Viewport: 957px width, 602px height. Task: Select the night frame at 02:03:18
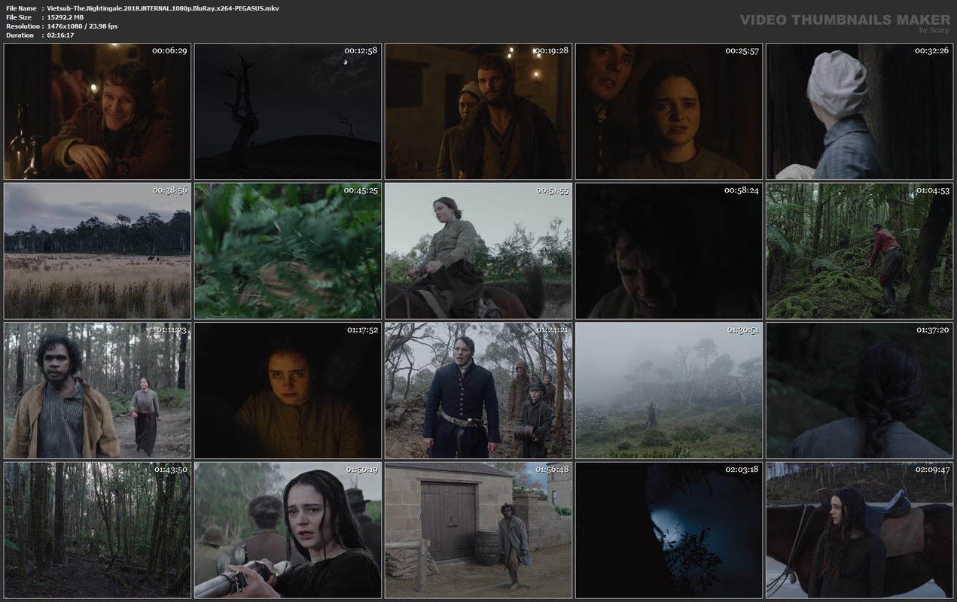[669, 531]
